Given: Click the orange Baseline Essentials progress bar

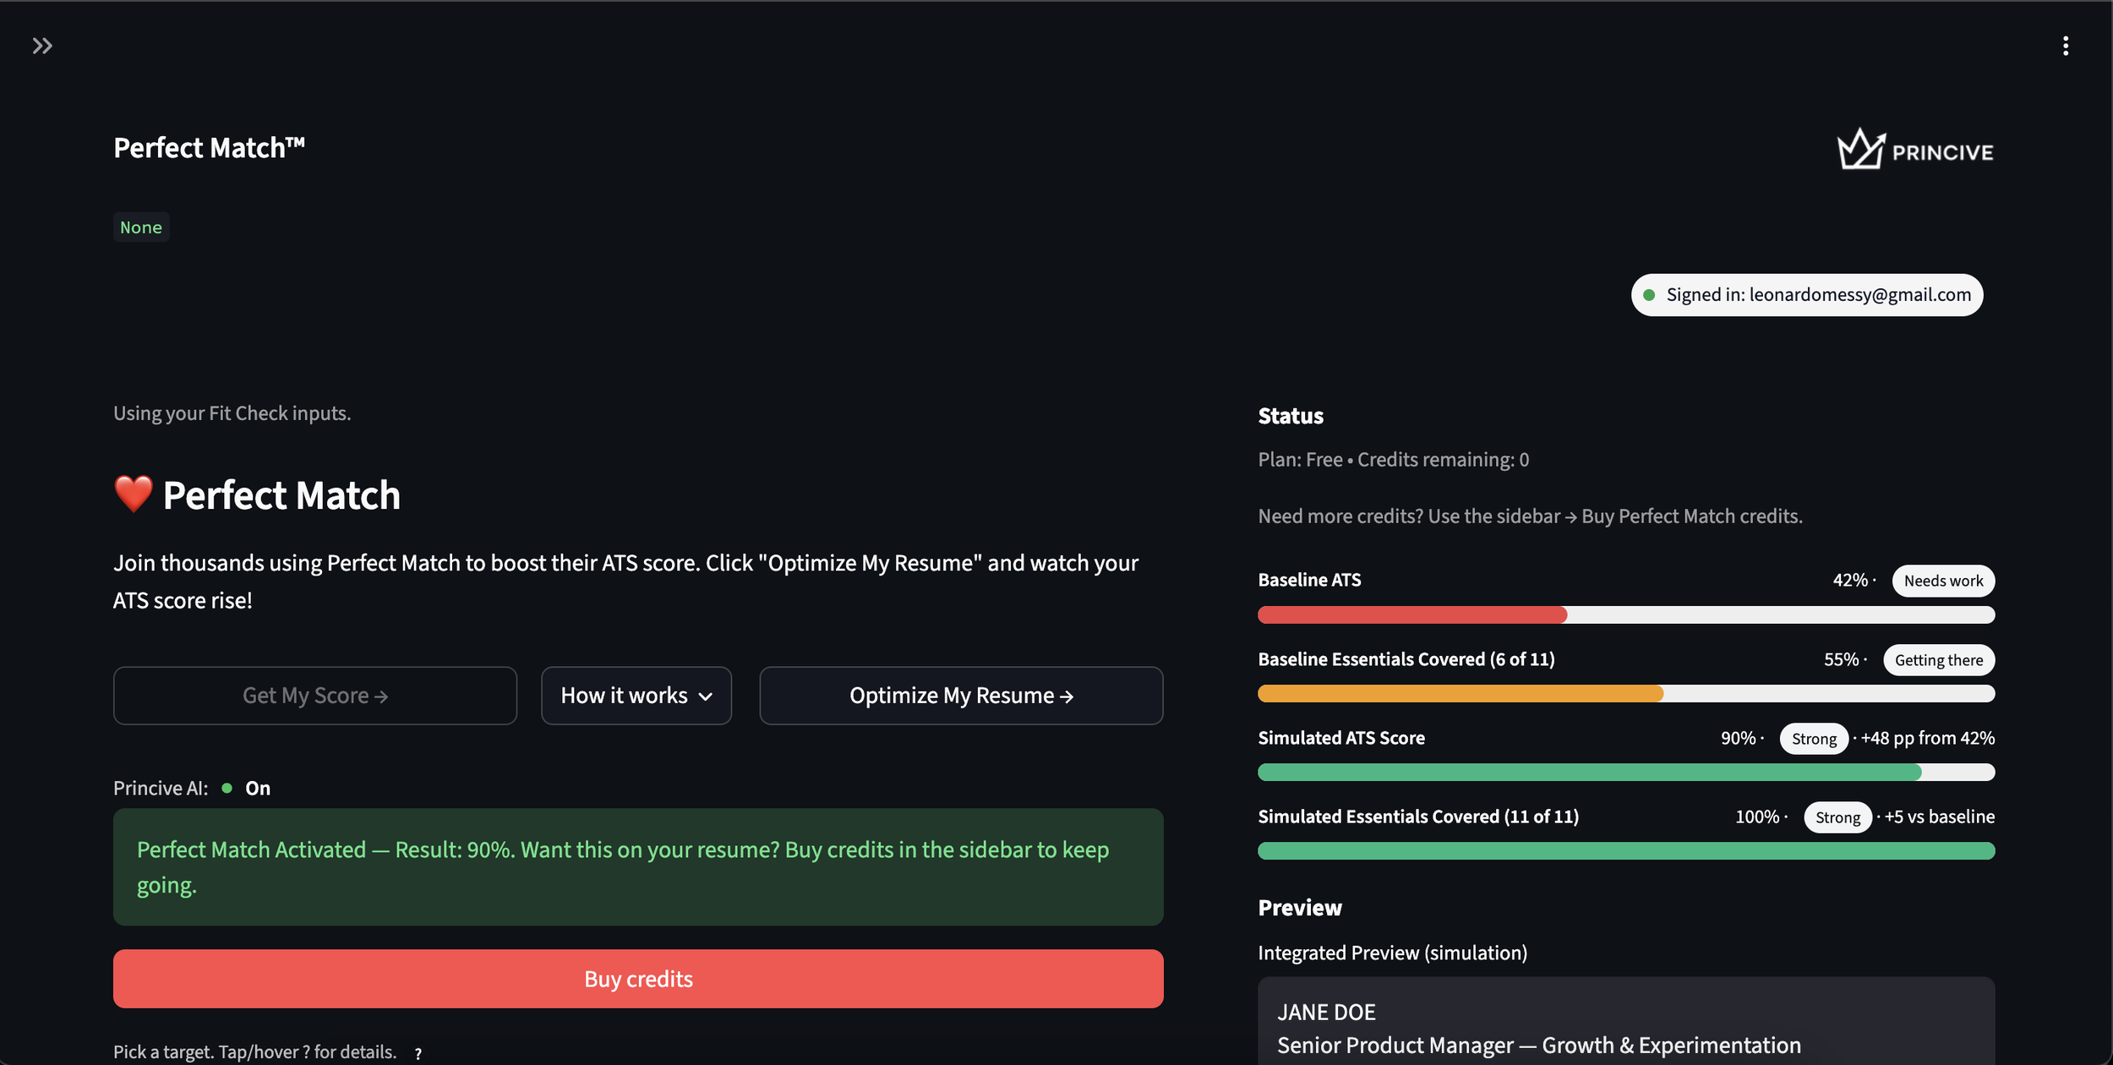Looking at the screenshot, I should 1460,694.
